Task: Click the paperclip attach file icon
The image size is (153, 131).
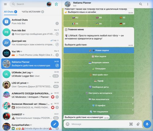Action: click(x=138, y=124)
